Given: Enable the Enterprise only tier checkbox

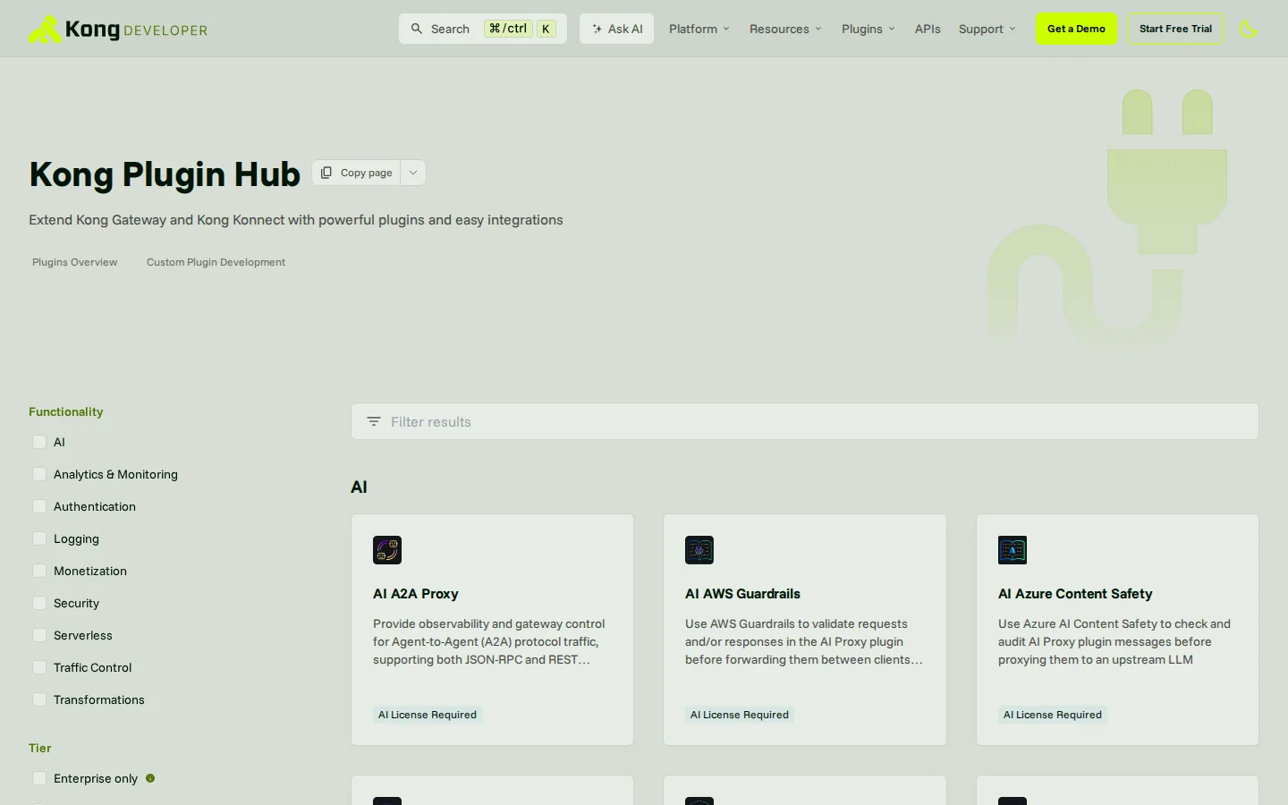Looking at the screenshot, I should (x=39, y=778).
